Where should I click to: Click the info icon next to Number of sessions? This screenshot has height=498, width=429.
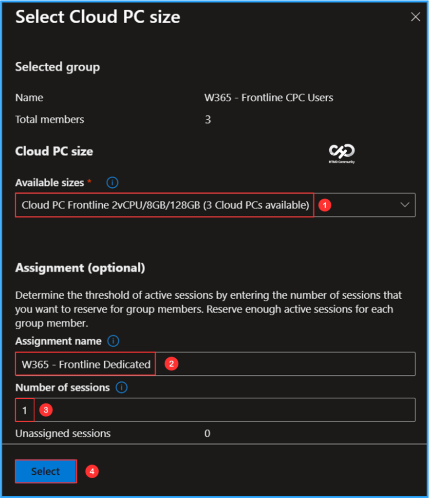point(121,387)
